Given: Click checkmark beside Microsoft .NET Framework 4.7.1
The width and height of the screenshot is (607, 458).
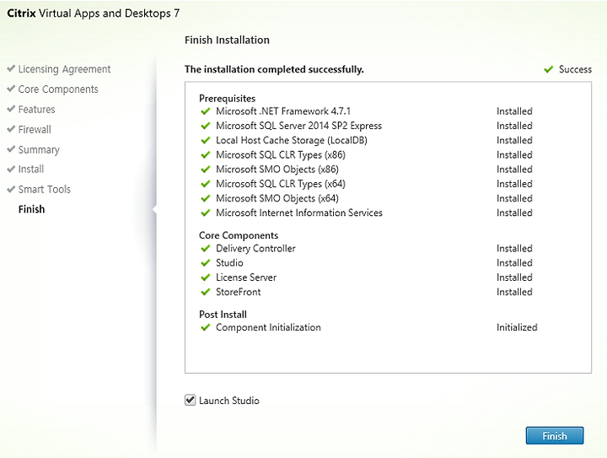Looking at the screenshot, I should click(x=205, y=111).
